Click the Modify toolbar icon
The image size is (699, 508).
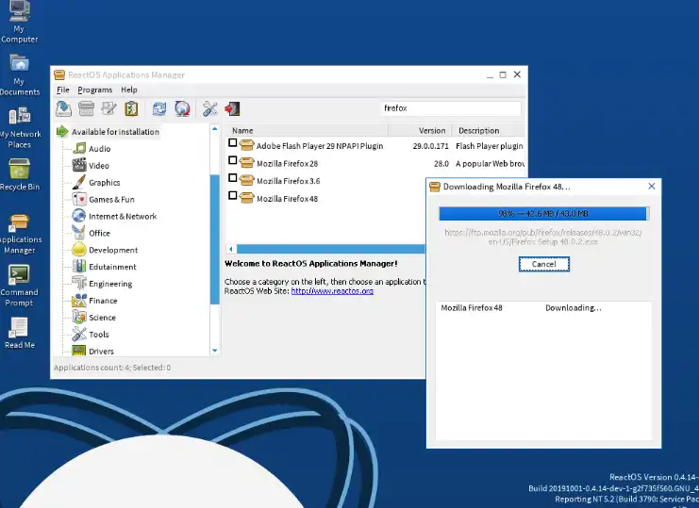coord(109,109)
